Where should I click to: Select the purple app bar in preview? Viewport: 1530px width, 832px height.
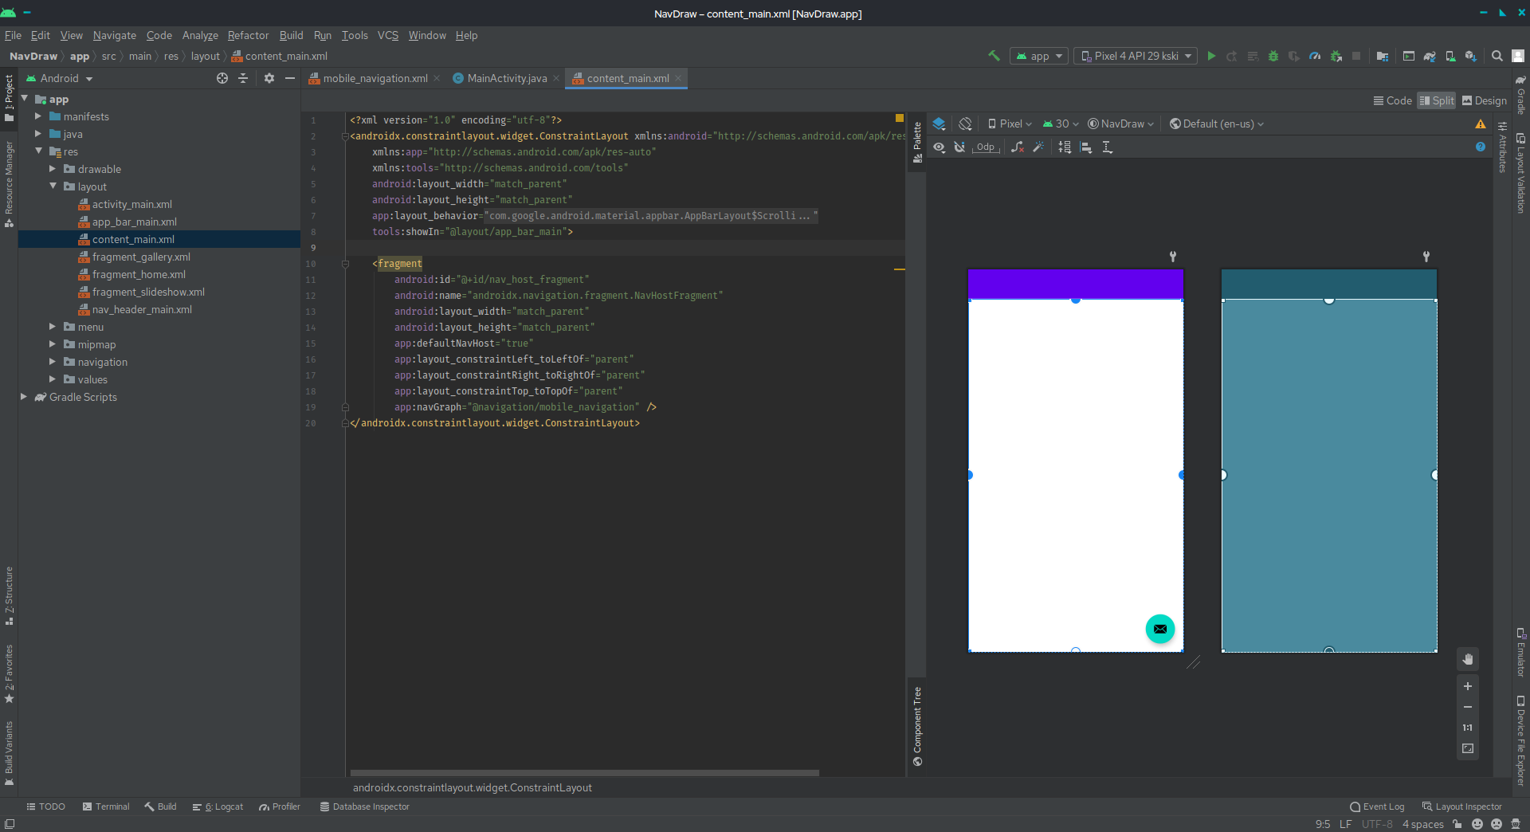[x=1075, y=284]
